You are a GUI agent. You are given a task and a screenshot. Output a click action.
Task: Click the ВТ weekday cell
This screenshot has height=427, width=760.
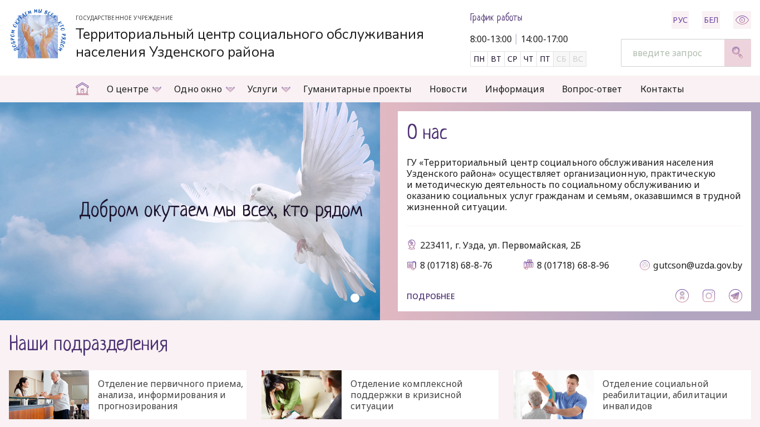tap(496, 59)
